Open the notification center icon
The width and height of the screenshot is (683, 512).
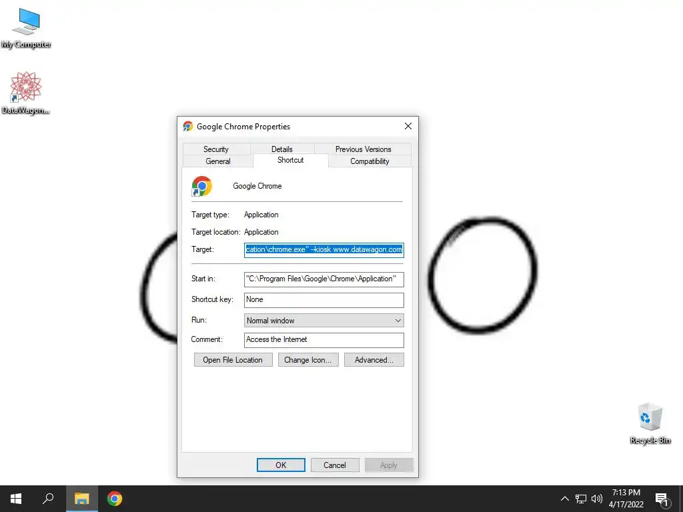(x=662, y=499)
